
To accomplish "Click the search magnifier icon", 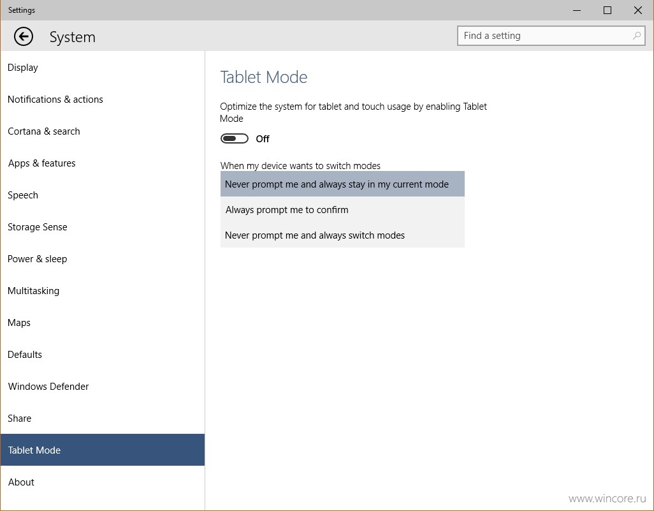I will coord(637,36).
